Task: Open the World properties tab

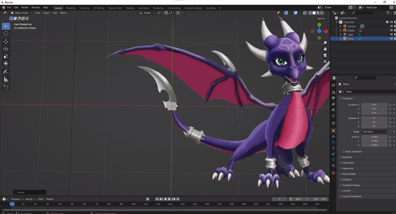Action: click(333, 116)
